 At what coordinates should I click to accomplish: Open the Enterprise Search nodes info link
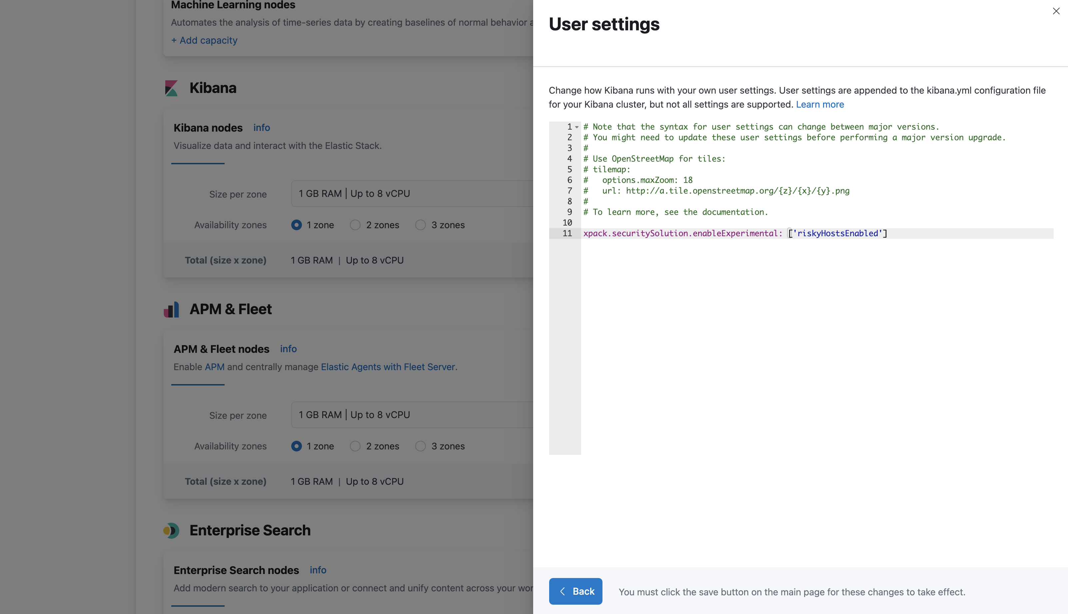(318, 570)
